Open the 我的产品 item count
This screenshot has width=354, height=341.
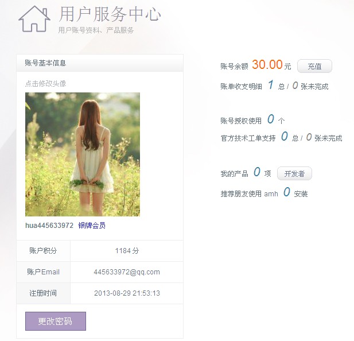pos(256,172)
